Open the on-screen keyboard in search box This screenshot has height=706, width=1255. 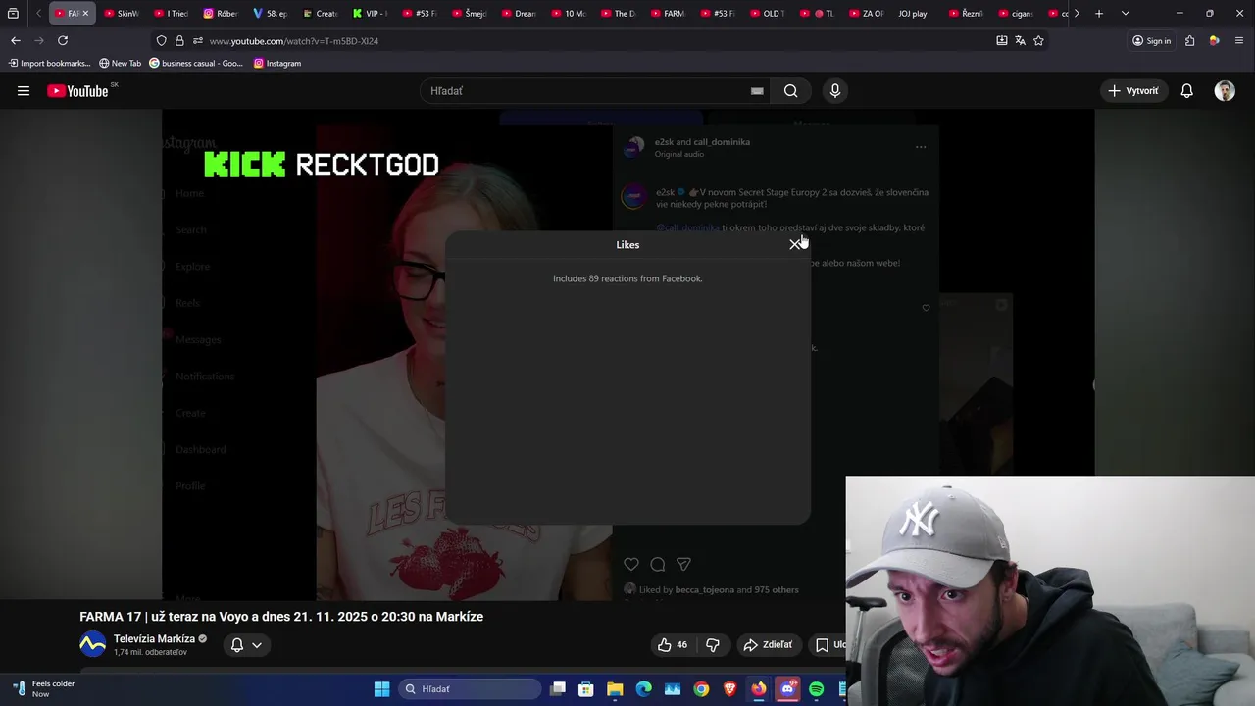(x=757, y=91)
